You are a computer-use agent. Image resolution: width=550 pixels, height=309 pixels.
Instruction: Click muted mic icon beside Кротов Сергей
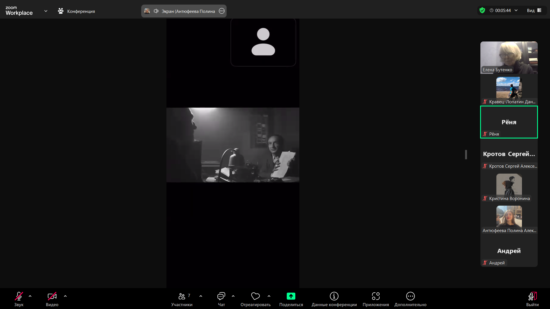click(485, 166)
